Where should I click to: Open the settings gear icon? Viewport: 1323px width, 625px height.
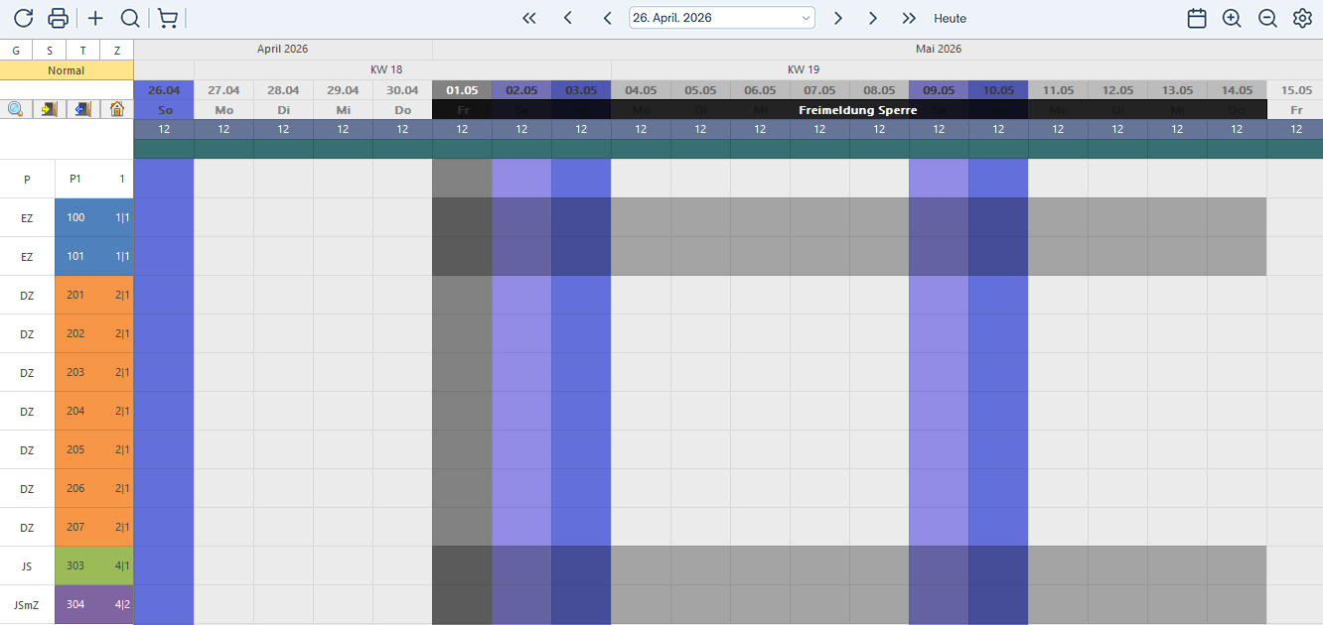pos(1302,18)
